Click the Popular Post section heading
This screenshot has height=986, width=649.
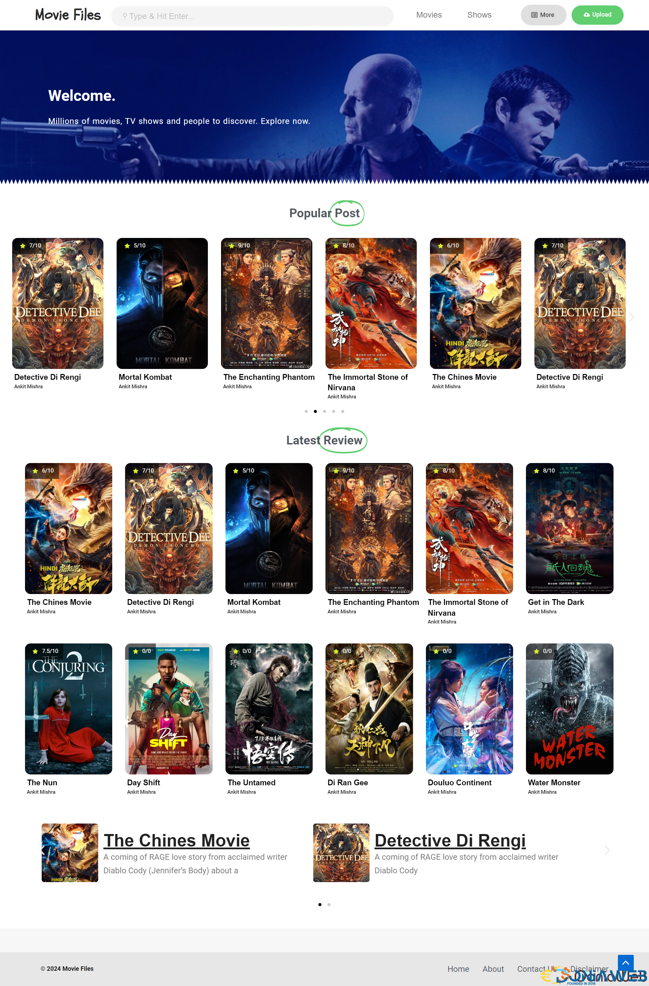coord(324,213)
